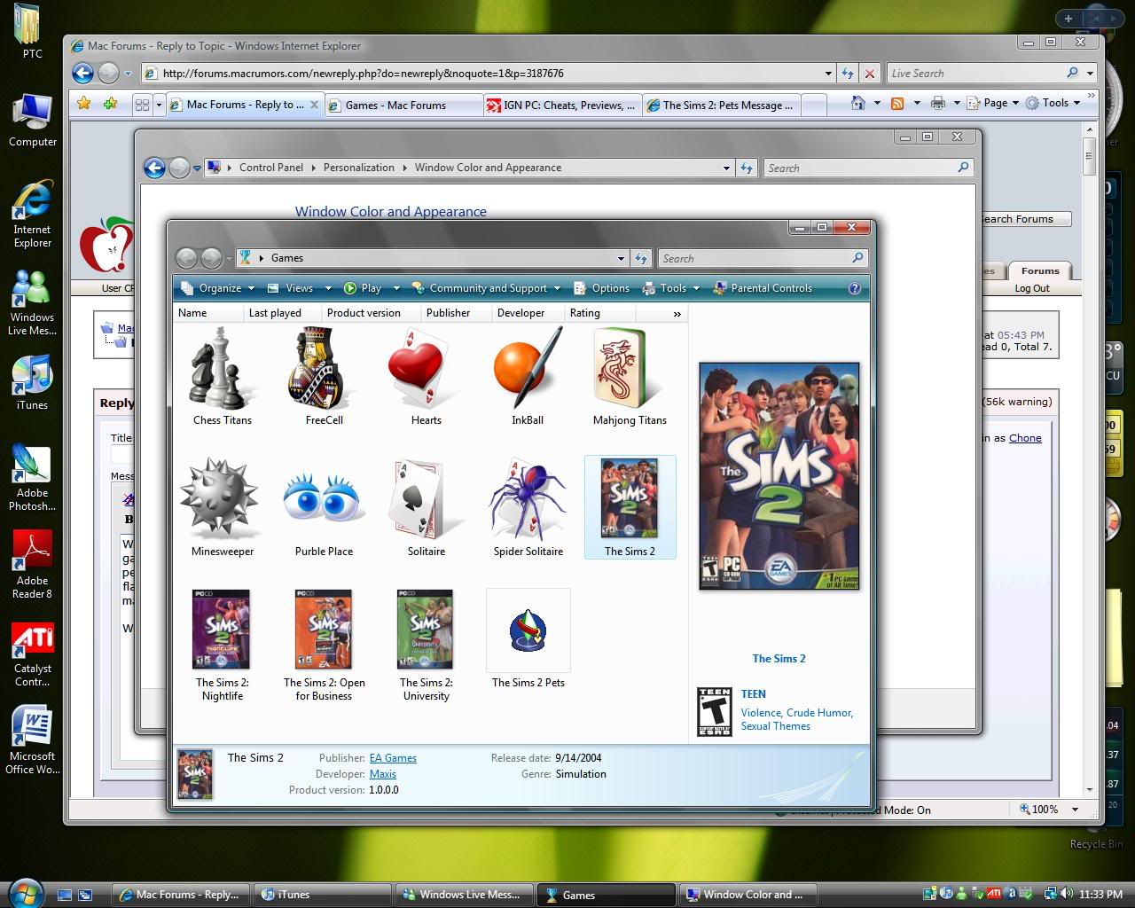Click the Internet Explorer Print icon
Viewport: 1135px width, 908px height.
(x=937, y=103)
